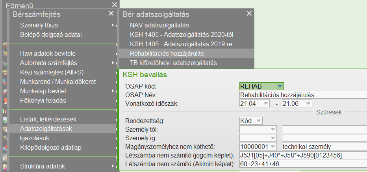Screen dimensions: 367x172
Task: Choose Kézi számfejtés (Alt+S)
Action: 62,72
